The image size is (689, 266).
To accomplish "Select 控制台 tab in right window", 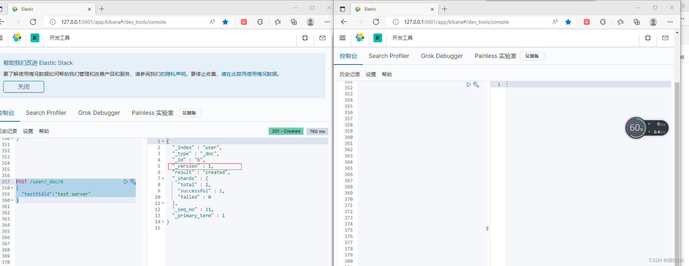I will coord(348,56).
